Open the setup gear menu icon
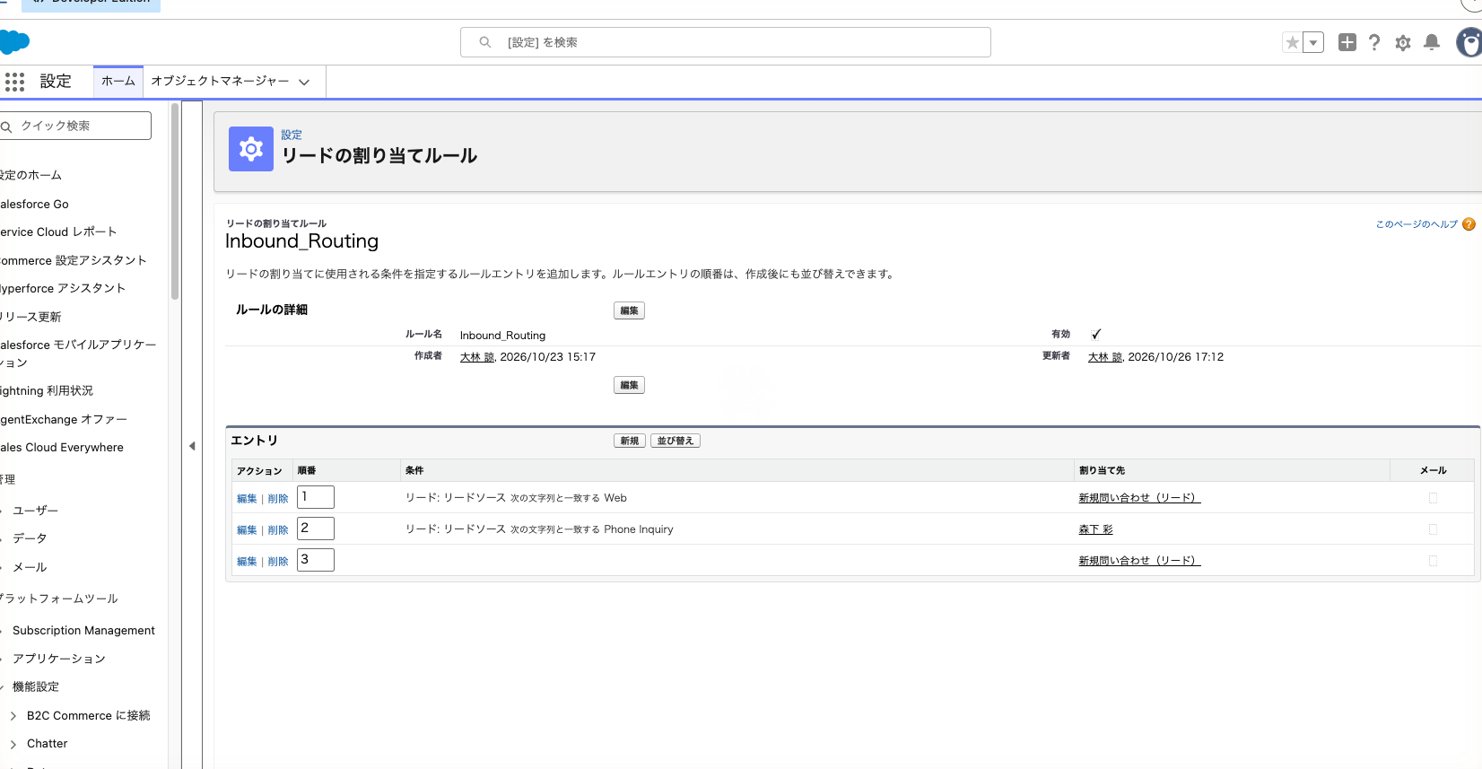The width and height of the screenshot is (1482, 769). (1403, 42)
